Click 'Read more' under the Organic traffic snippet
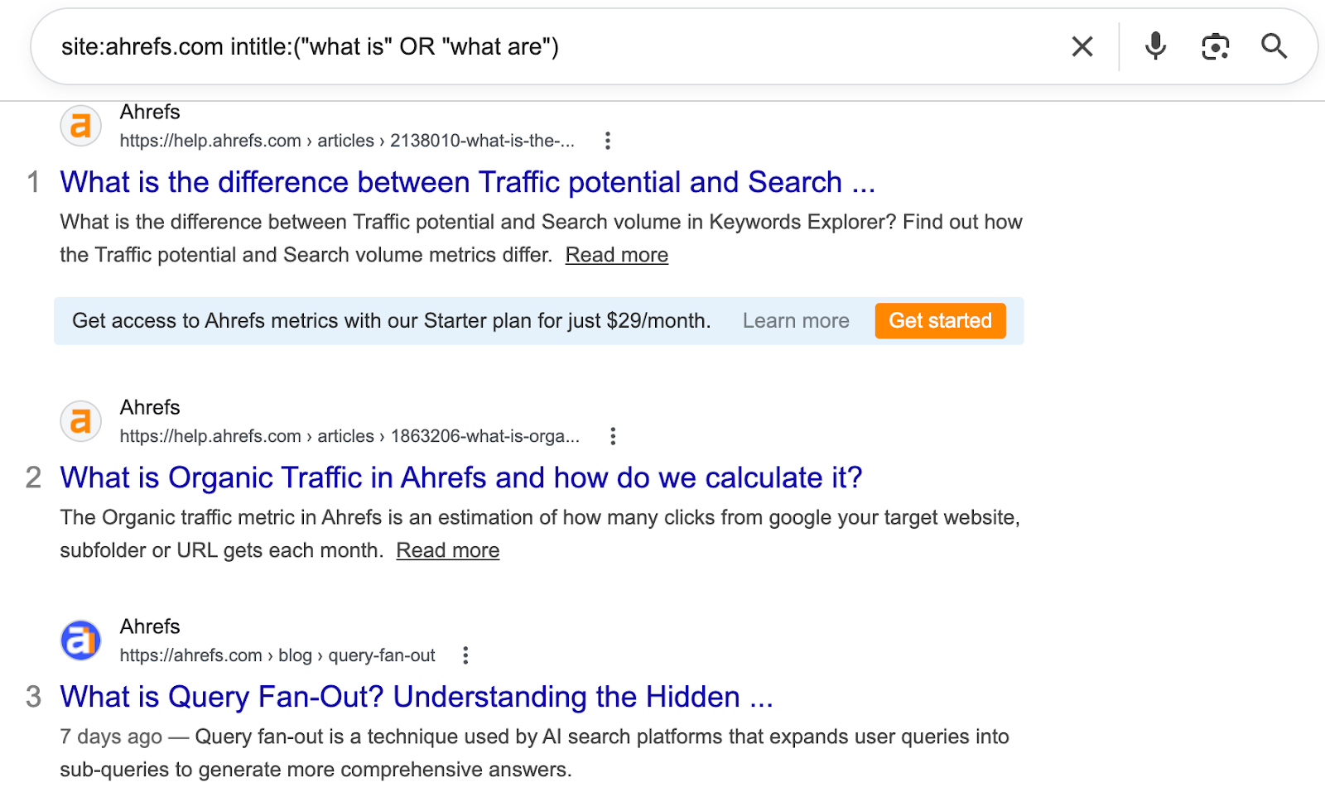1325x787 pixels. pos(447,550)
